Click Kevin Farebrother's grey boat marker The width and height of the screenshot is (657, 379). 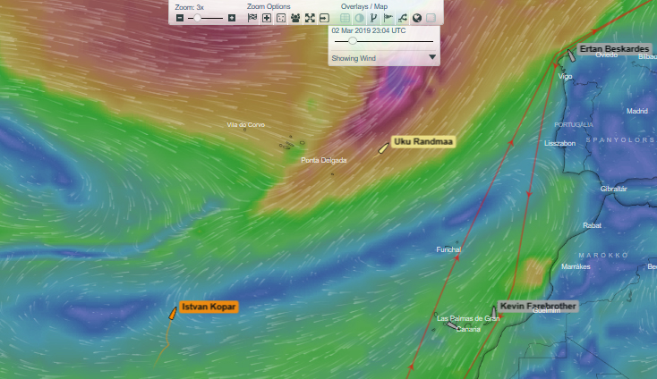[494, 313]
